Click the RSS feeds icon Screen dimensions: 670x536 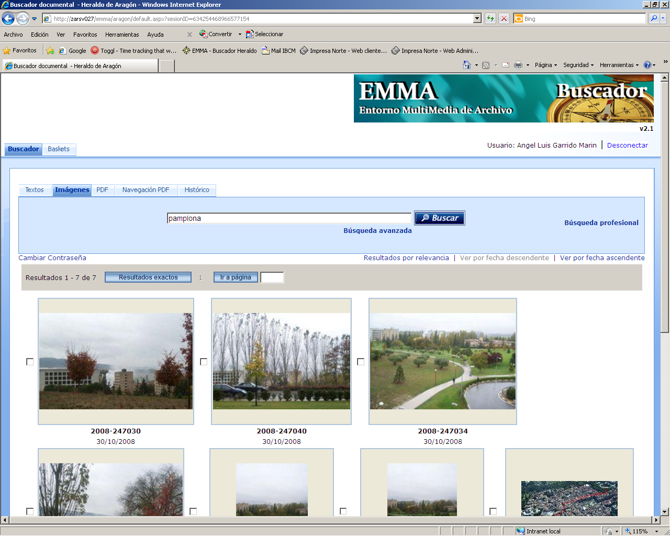click(x=486, y=65)
